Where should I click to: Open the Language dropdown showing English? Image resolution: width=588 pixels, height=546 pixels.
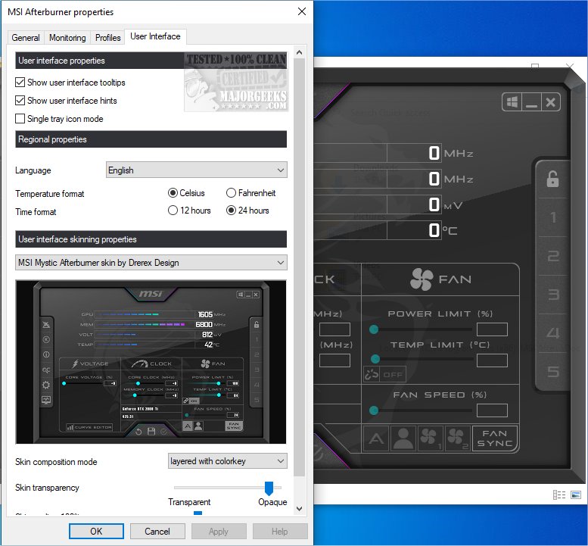point(197,170)
